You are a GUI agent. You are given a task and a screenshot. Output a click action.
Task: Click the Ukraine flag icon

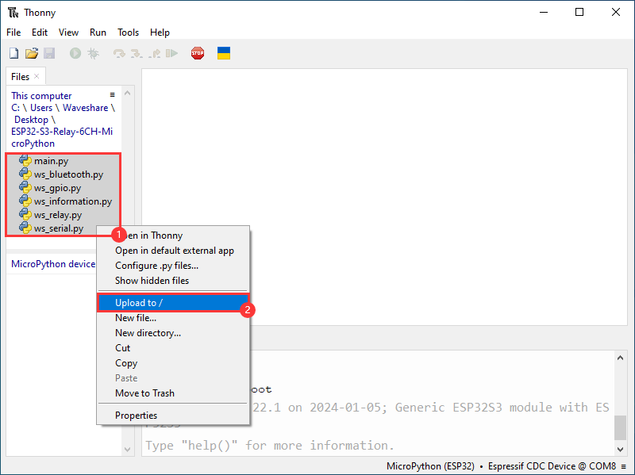click(x=224, y=53)
